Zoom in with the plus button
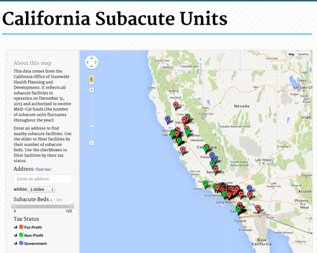 (91, 90)
